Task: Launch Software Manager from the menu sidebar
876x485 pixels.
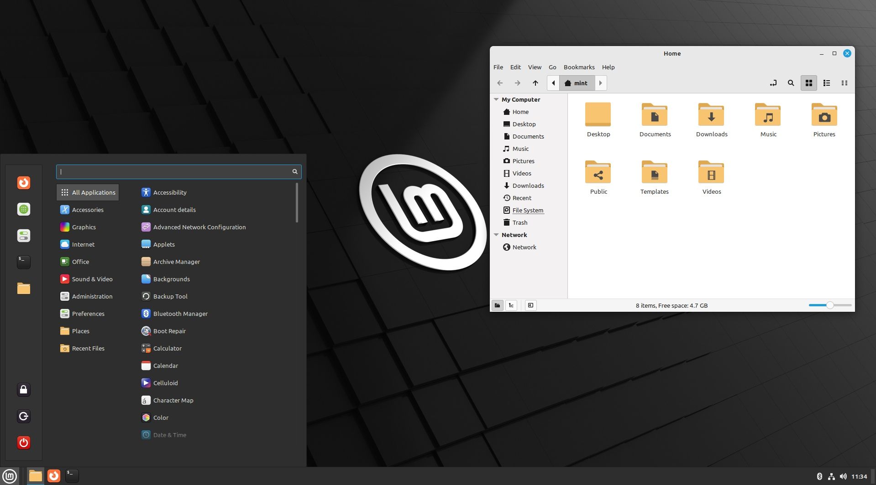Action: click(24, 209)
